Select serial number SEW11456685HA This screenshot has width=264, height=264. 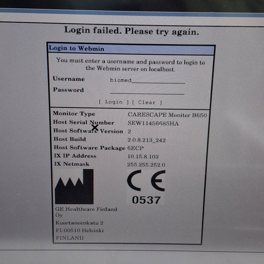pos(153,123)
